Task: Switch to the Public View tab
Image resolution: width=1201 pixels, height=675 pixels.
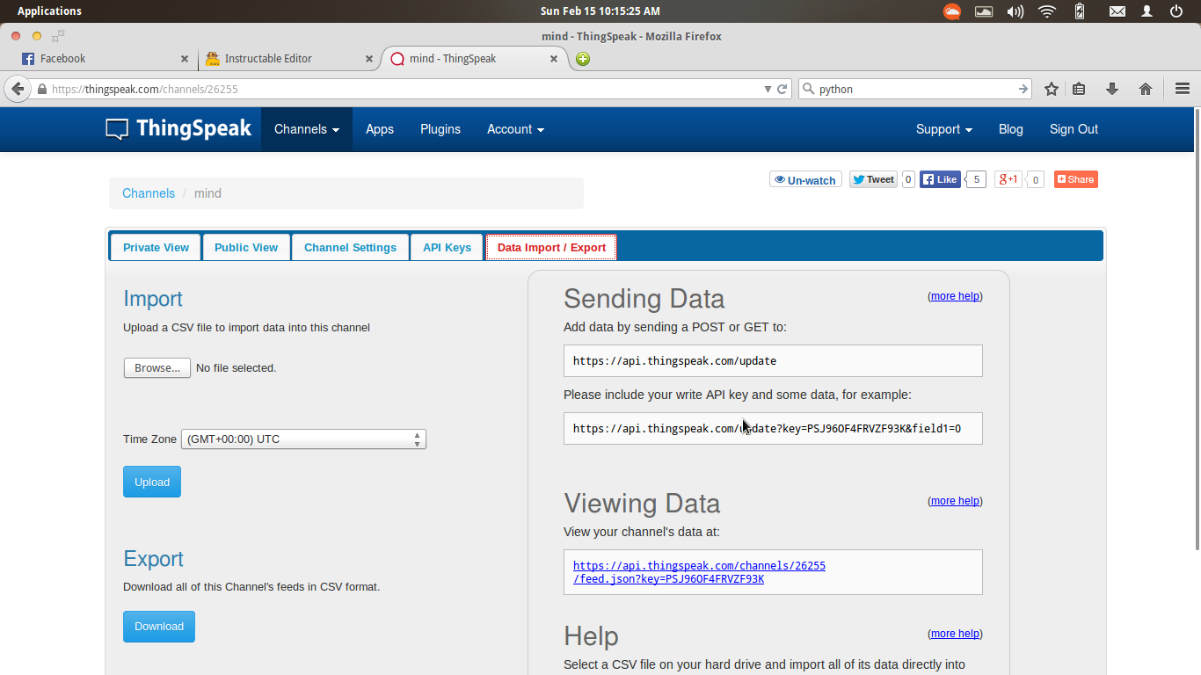Action: coord(246,248)
